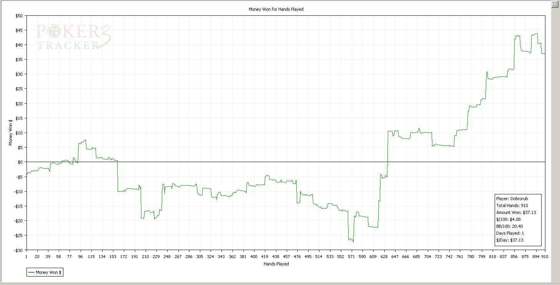Click the '96' x-axis tick label

tap(80, 257)
